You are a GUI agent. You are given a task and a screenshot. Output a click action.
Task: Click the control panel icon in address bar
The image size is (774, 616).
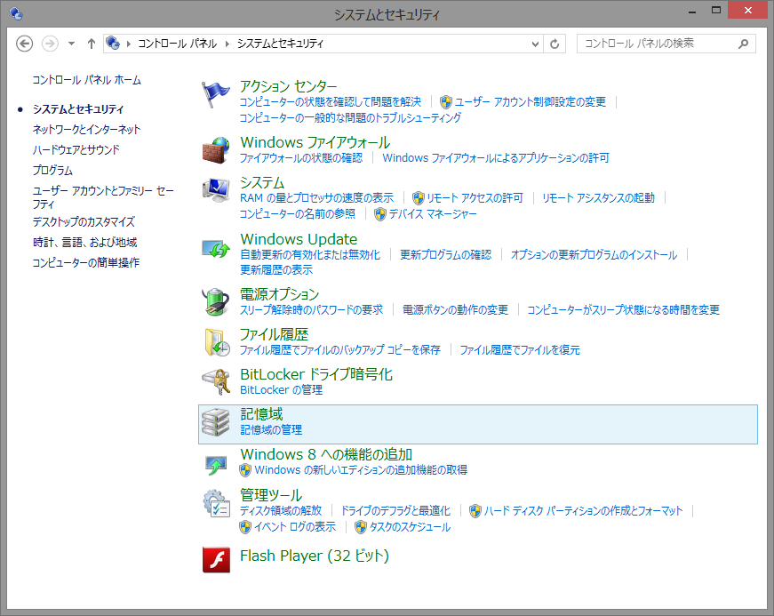[x=113, y=43]
